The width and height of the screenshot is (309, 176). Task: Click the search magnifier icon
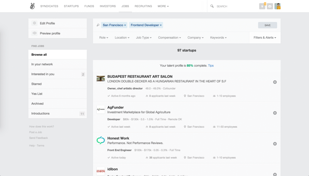[212, 6]
